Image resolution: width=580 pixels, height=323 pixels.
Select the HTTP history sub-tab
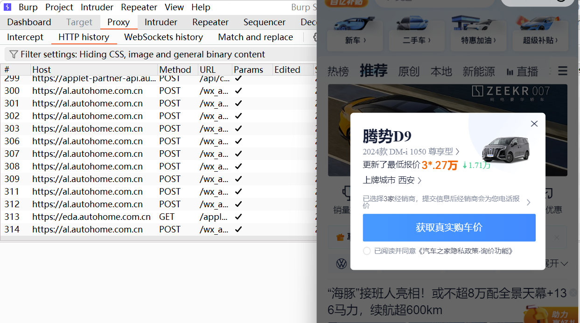(84, 37)
